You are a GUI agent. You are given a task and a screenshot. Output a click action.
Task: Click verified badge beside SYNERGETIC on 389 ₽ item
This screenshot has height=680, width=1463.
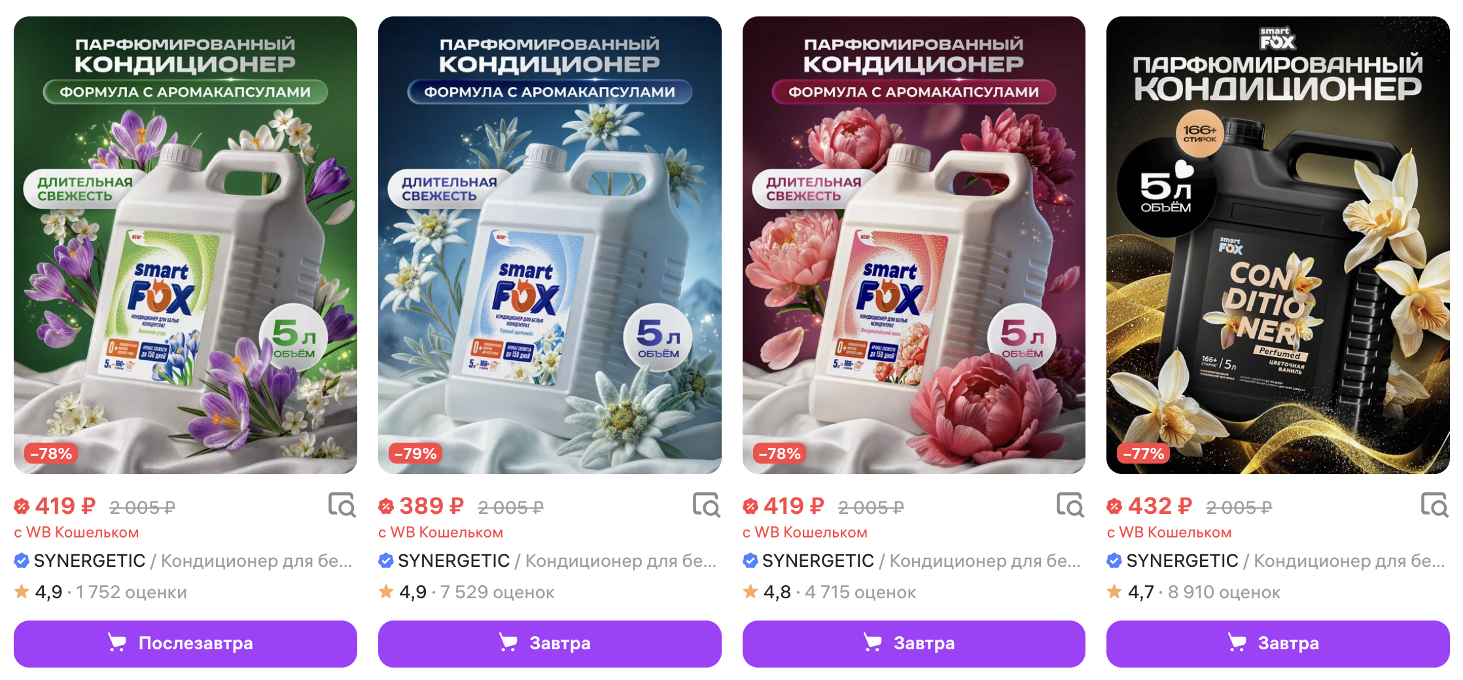(x=386, y=560)
